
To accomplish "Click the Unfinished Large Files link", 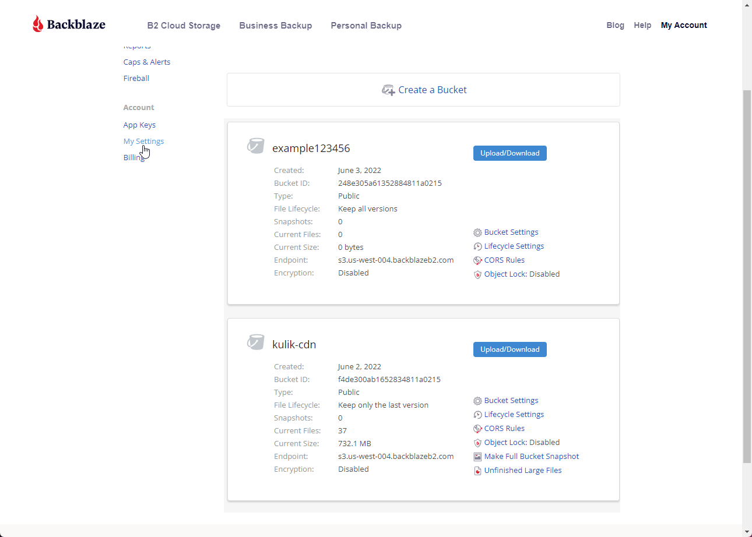I will click(x=523, y=470).
